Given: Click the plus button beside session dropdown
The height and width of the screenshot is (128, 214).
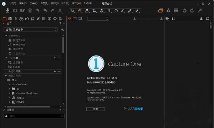Looking at the screenshot, I should [x=62, y=30].
